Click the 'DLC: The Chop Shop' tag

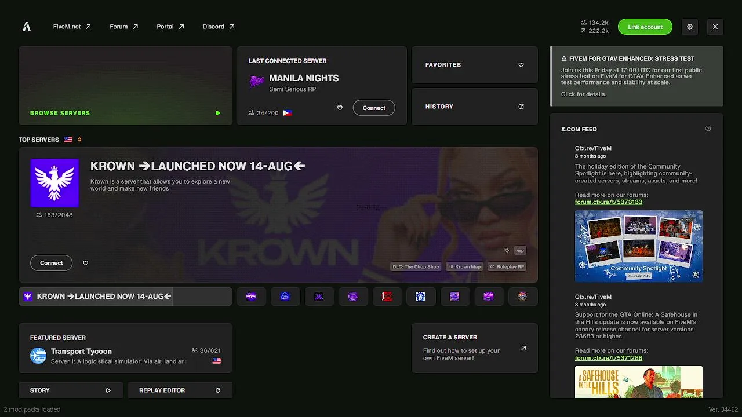(x=416, y=266)
